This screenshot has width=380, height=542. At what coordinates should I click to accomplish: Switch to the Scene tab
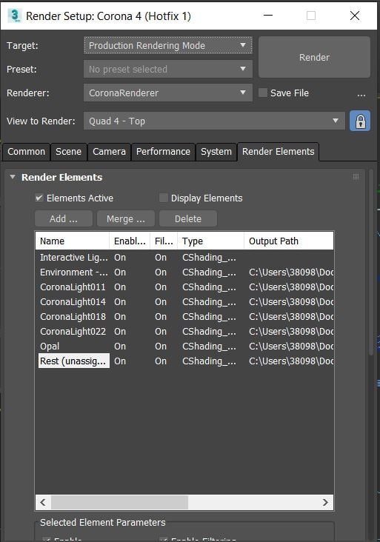click(x=68, y=152)
